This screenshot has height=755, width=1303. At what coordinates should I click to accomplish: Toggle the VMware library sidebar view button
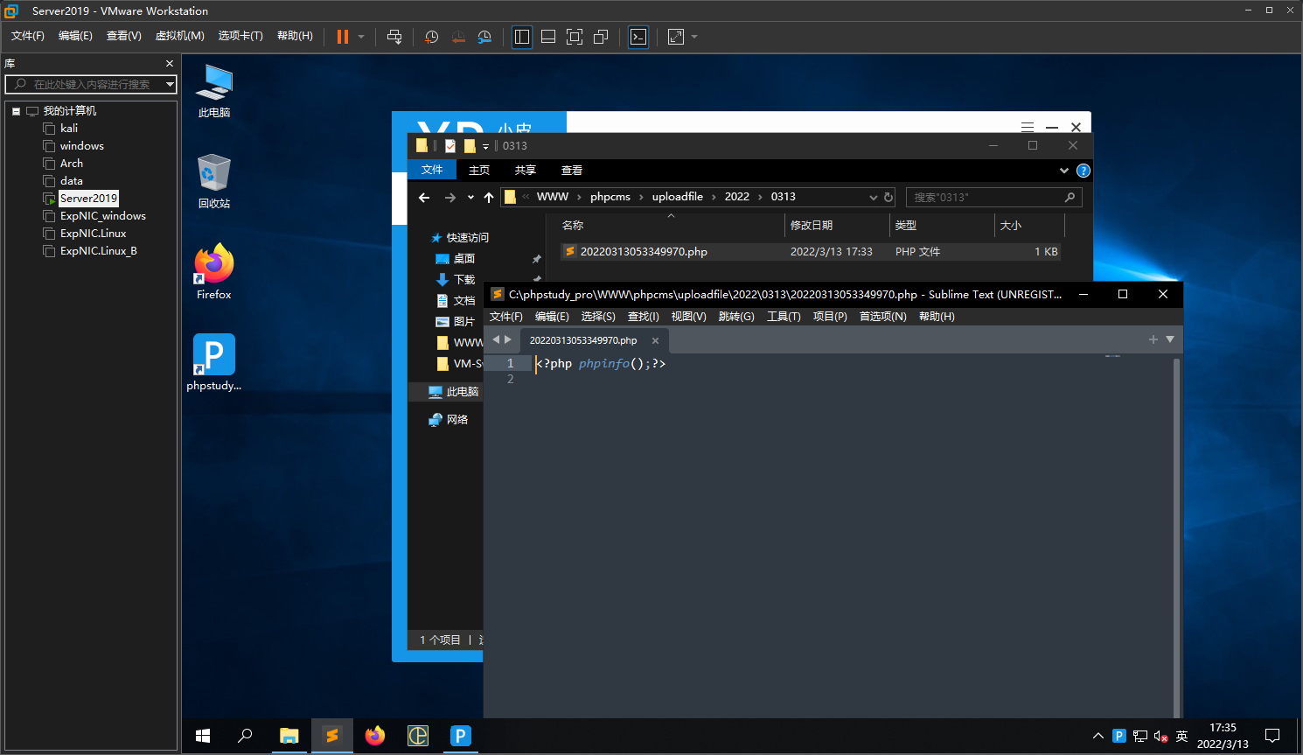coord(522,37)
